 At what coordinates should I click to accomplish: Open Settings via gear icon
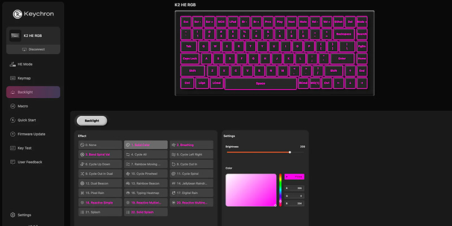12,215
